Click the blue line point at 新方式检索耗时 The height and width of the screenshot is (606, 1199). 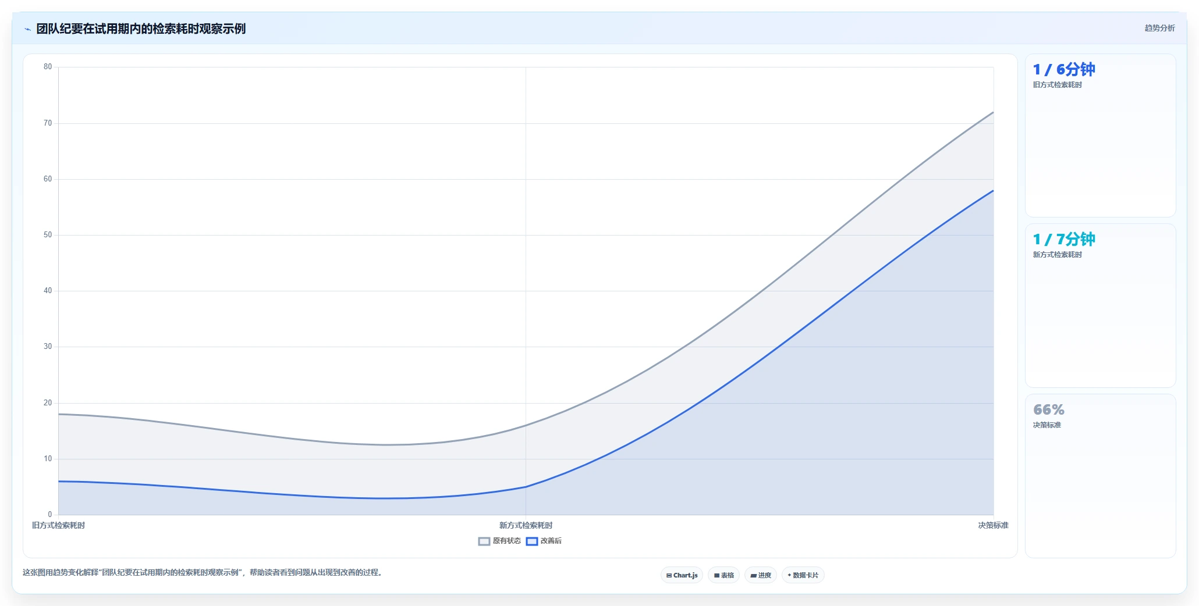(526, 487)
